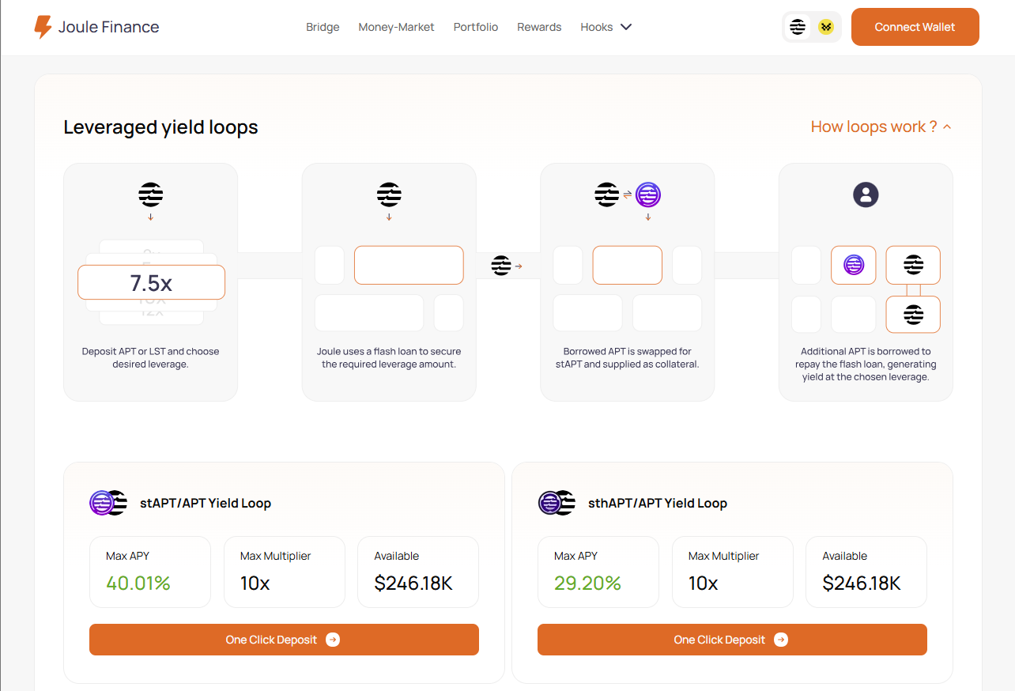Click One Click Deposit for sthAPT/APT loop
This screenshot has width=1015, height=691.
[x=732, y=640]
